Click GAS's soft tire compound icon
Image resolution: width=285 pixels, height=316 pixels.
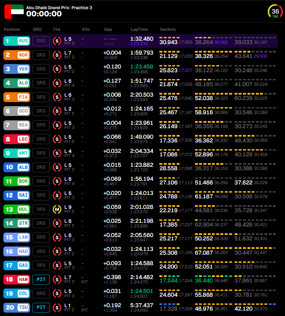(56, 265)
